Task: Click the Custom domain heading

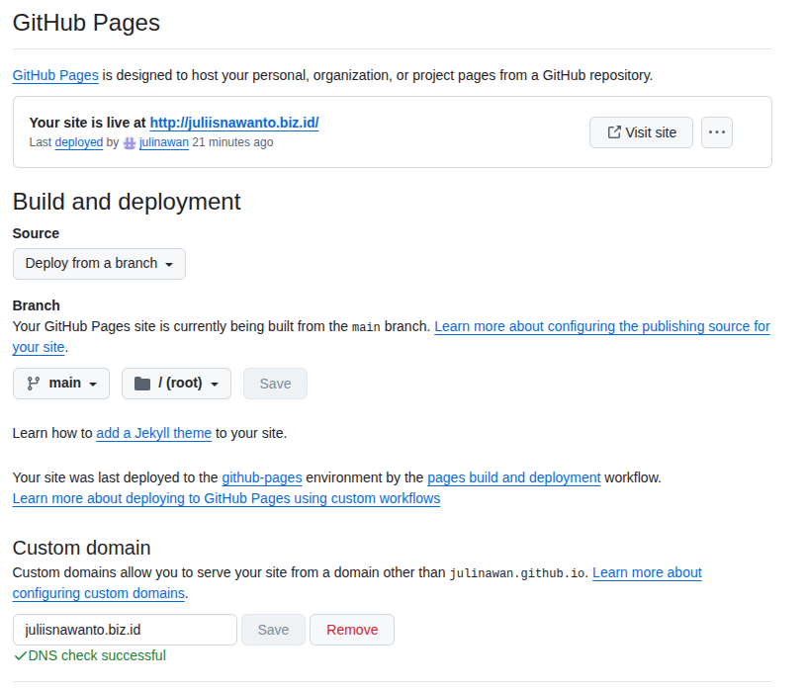Action: point(82,548)
